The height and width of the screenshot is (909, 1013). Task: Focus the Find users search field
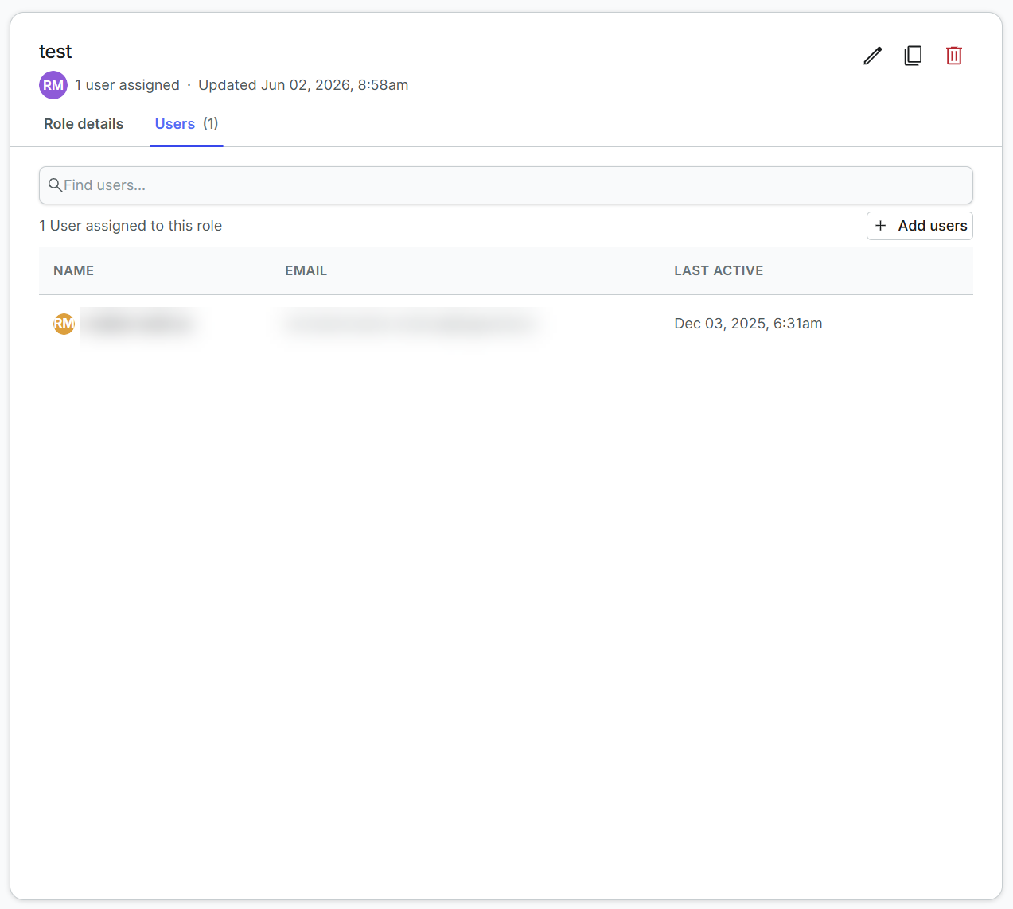[x=506, y=185]
